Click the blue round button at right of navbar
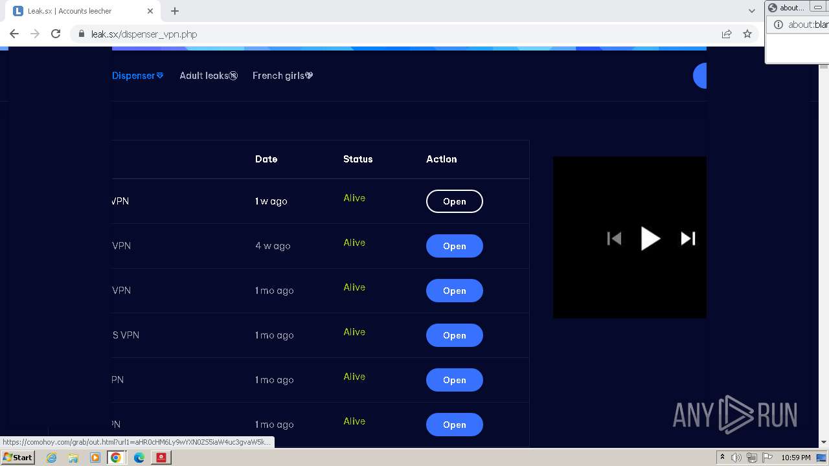Screen dimensions: 829x466 click(x=699, y=76)
